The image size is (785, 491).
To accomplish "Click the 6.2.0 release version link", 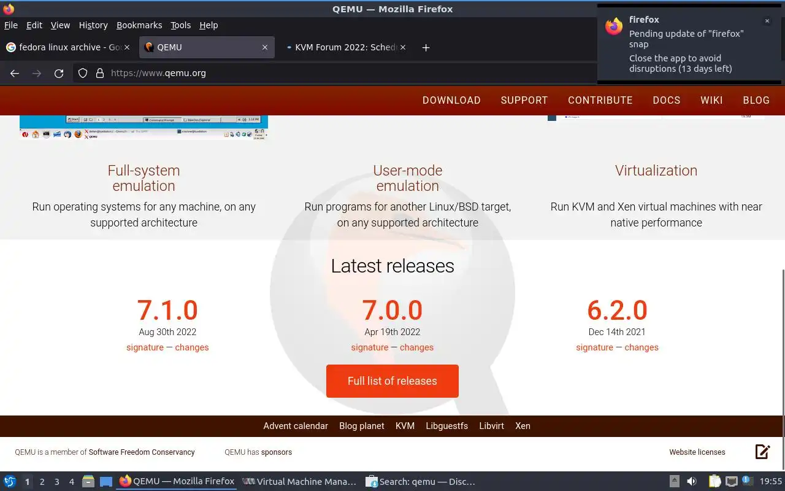I will (x=617, y=310).
